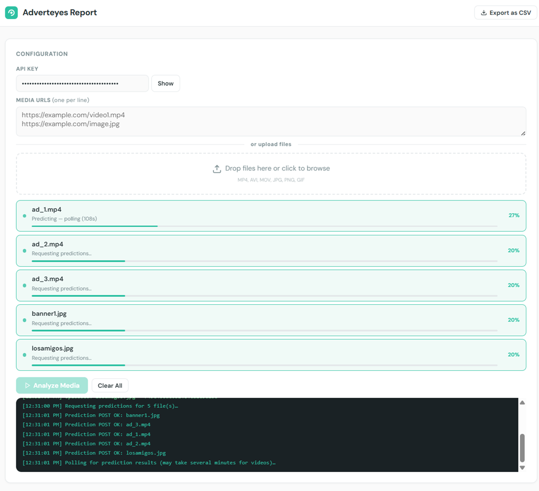
Task: Click the supported formats text MP4, AVI, MOV
Action: coord(271,180)
